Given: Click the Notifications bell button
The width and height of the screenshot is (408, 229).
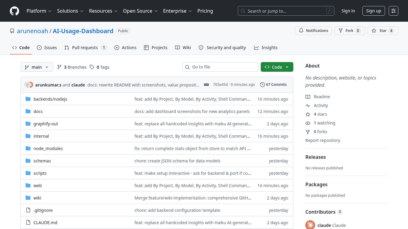Looking at the screenshot, I should (313, 31).
